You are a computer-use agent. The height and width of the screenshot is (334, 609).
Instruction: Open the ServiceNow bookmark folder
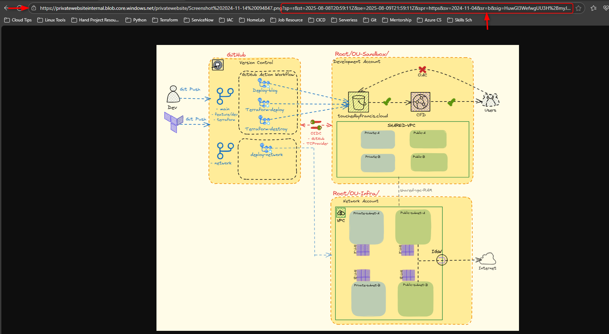[199, 20]
